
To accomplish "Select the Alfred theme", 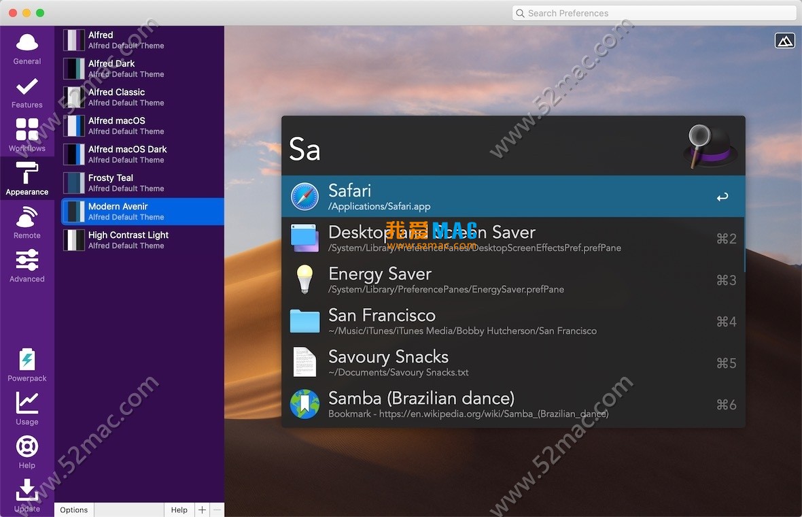I will [142, 40].
